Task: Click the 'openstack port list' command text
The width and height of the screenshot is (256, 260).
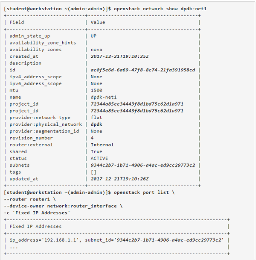Action: click(141, 192)
